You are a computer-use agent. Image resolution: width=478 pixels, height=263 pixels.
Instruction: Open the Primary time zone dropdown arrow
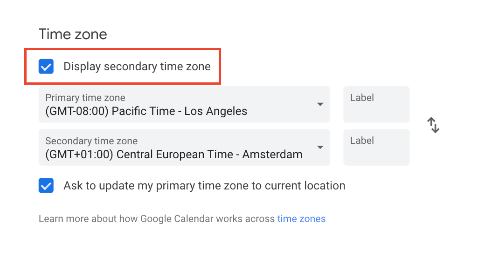[320, 104]
